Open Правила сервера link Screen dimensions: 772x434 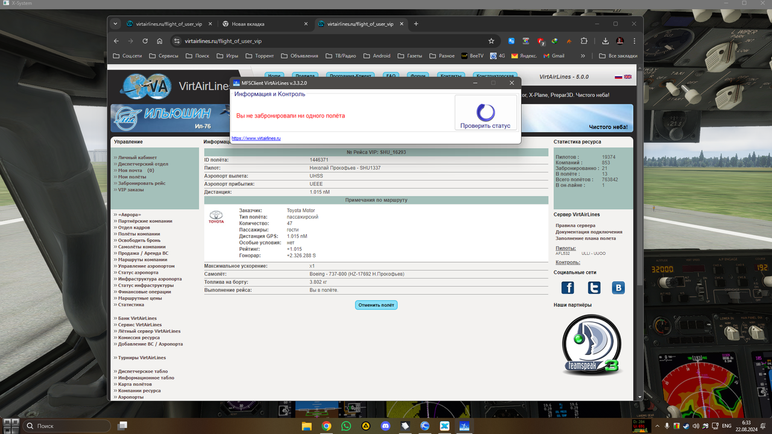click(575, 225)
